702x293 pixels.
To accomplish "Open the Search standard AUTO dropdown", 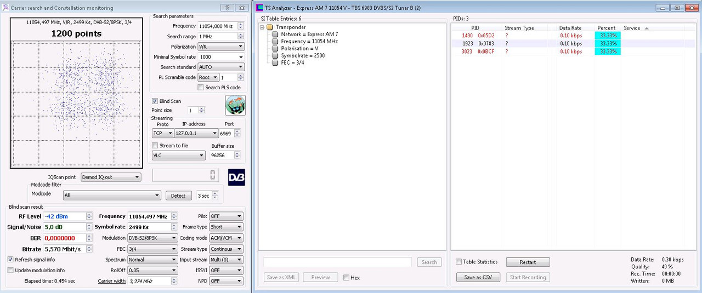I will click(221, 67).
